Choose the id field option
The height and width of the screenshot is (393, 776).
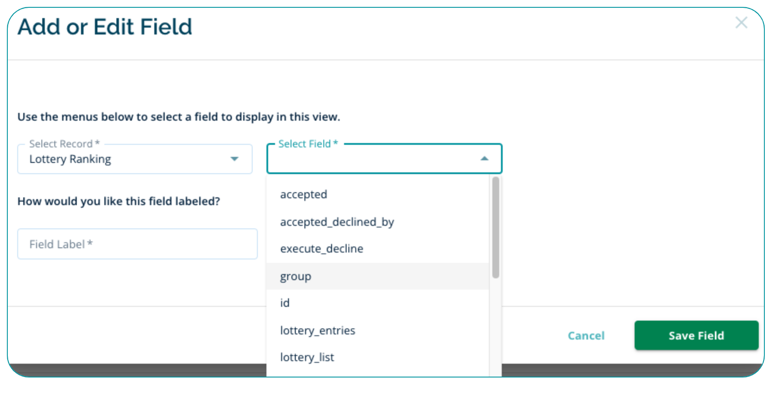tap(285, 303)
